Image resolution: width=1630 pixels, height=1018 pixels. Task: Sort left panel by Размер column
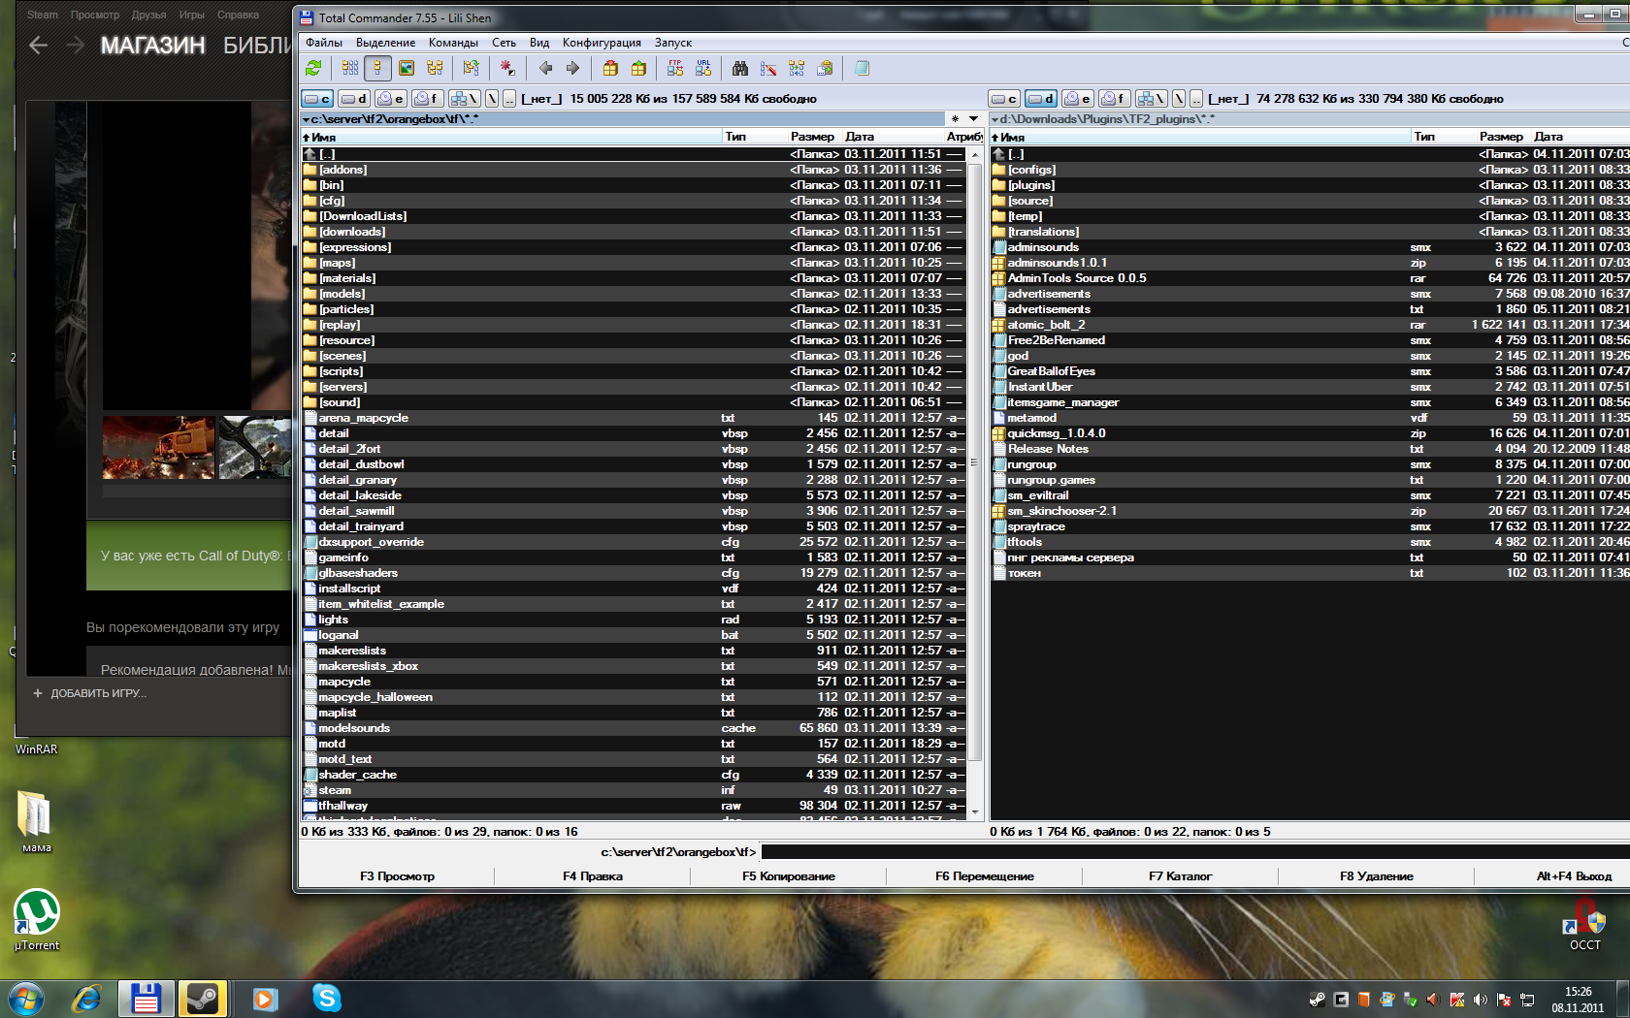pyautogui.click(x=812, y=137)
